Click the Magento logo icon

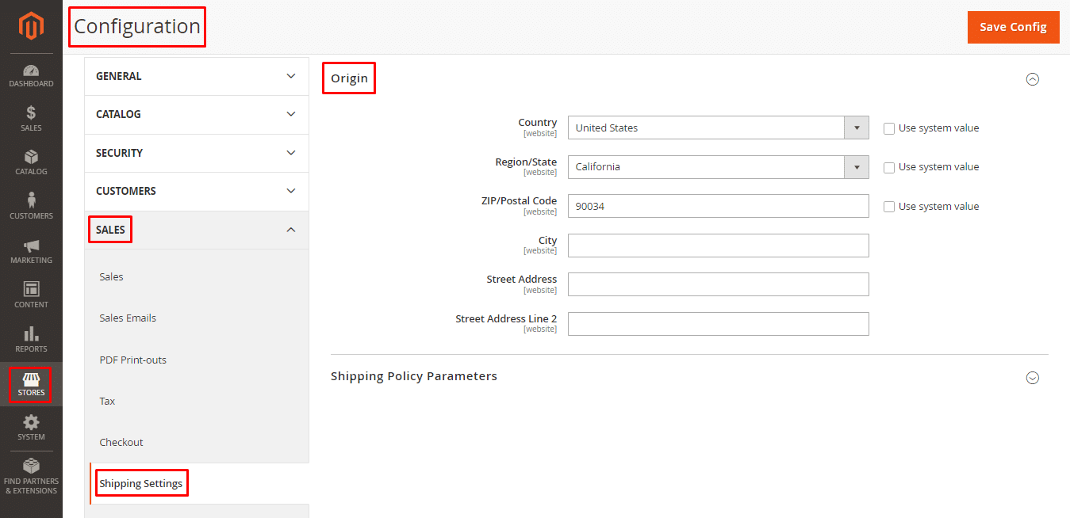[x=31, y=25]
